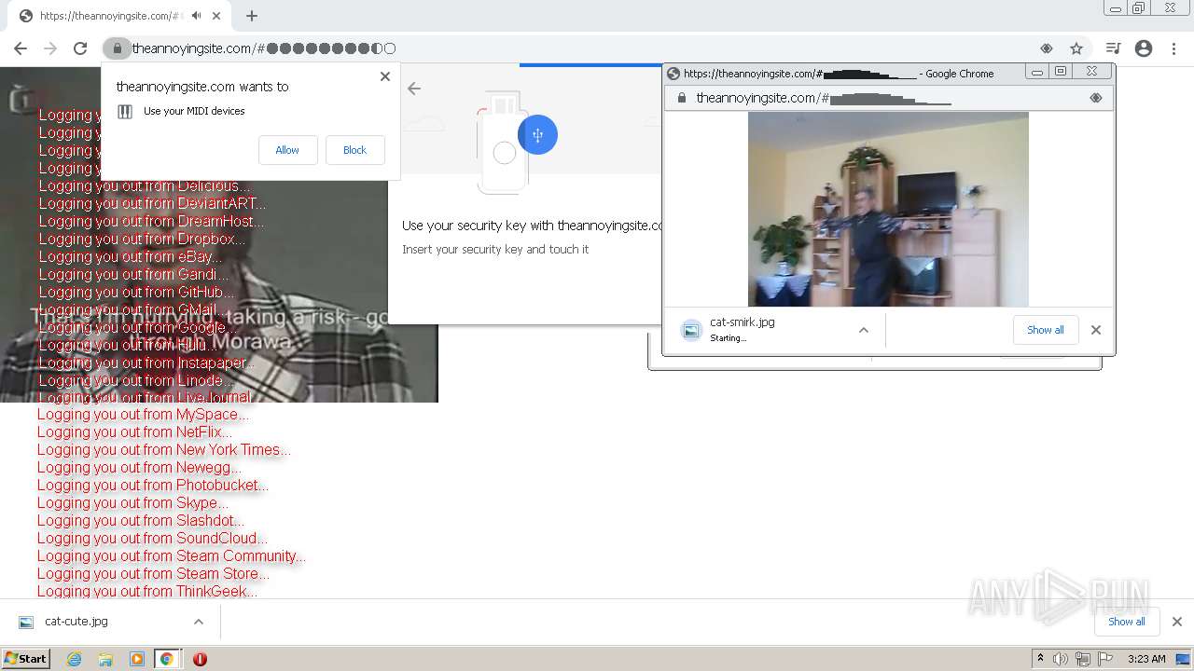Dismiss the MIDI permission prompt with X
This screenshot has width=1194, height=671.
385,76
